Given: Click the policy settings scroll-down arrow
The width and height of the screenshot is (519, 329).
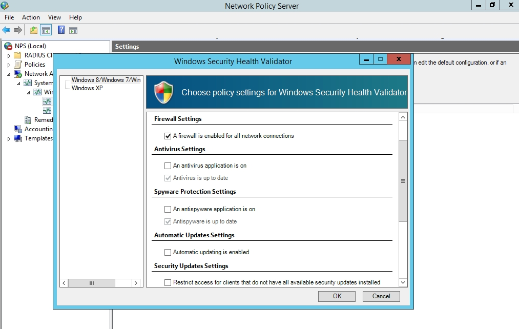Looking at the screenshot, I should (x=403, y=282).
